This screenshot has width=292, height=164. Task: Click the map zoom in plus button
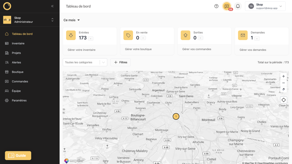click(283, 76)
